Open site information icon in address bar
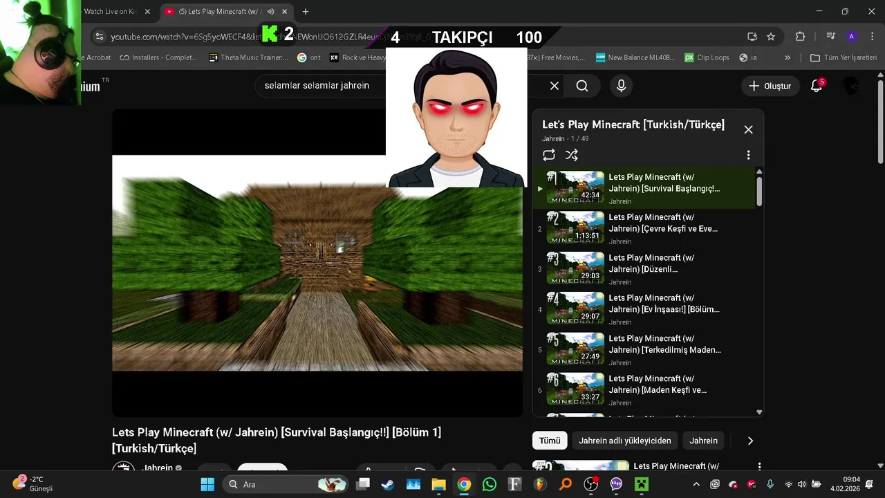Viewport: 885px width, 498px height. [x=99, y=37]
